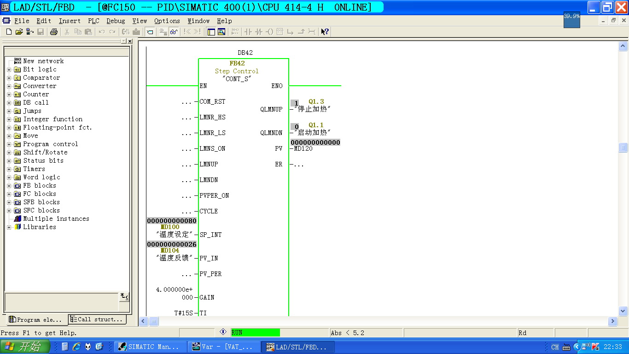The width and height of the screenshot is (629, 354).
Task: Click the Windows Start button
Action: 25,347
